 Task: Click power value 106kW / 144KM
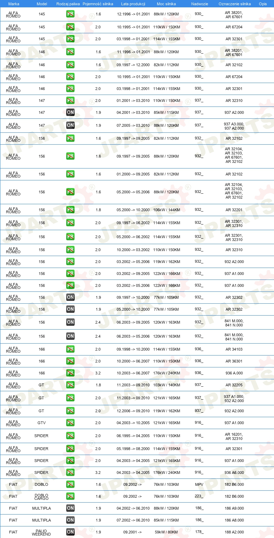pos(166,210)
